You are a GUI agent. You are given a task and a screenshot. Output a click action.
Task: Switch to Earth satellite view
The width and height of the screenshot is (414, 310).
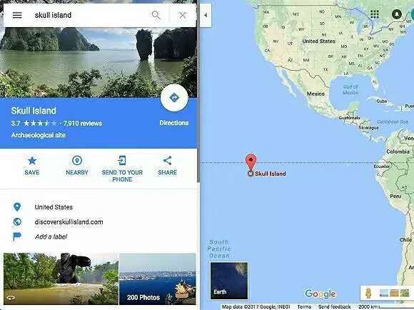(229, 281)
